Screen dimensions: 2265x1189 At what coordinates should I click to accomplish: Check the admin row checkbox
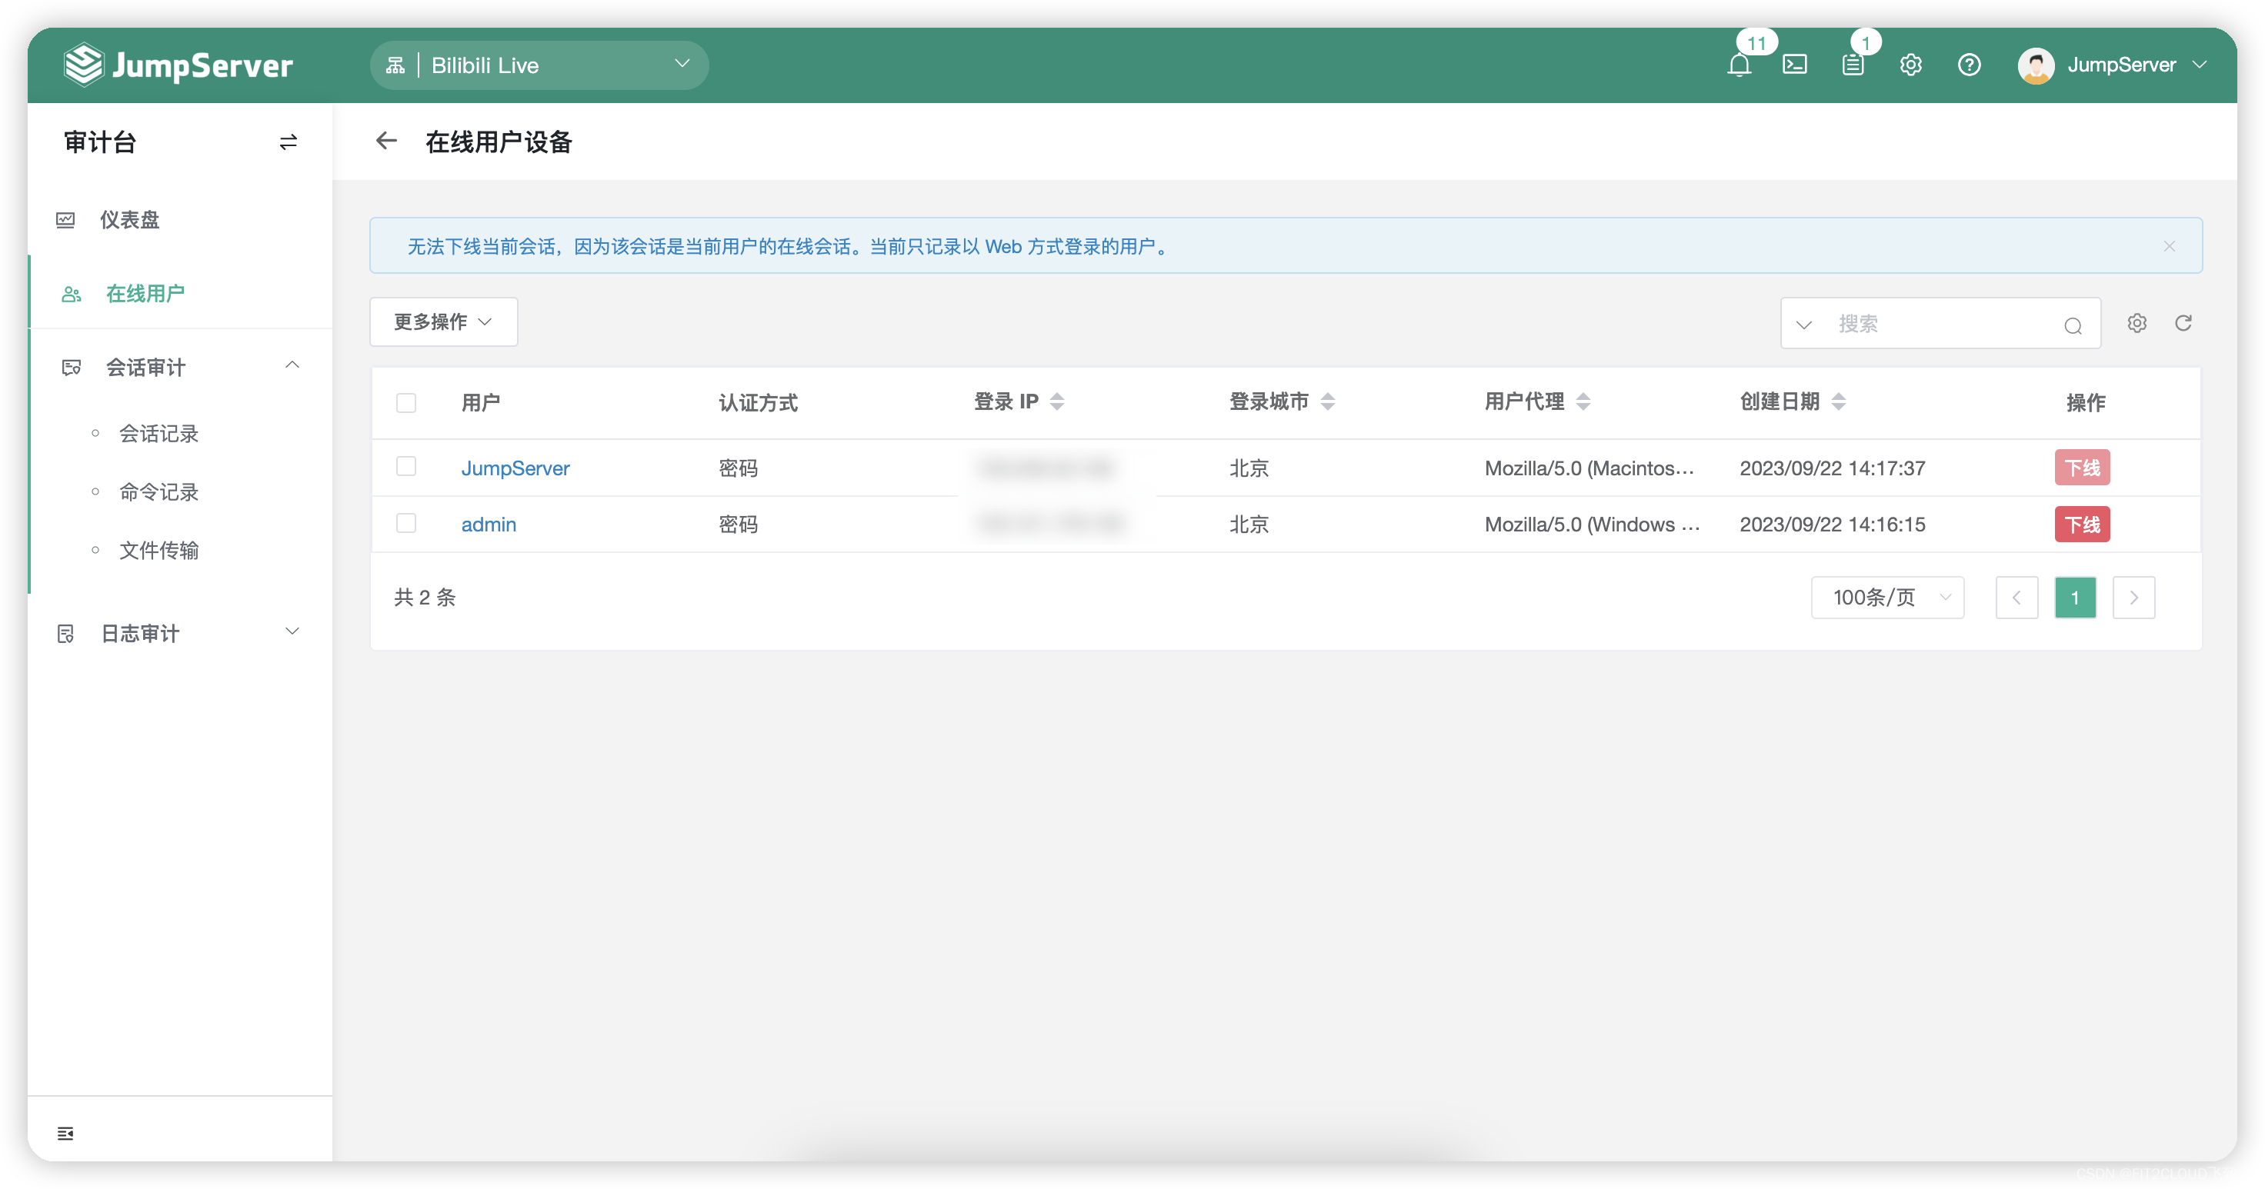click(x=406, y=524)
